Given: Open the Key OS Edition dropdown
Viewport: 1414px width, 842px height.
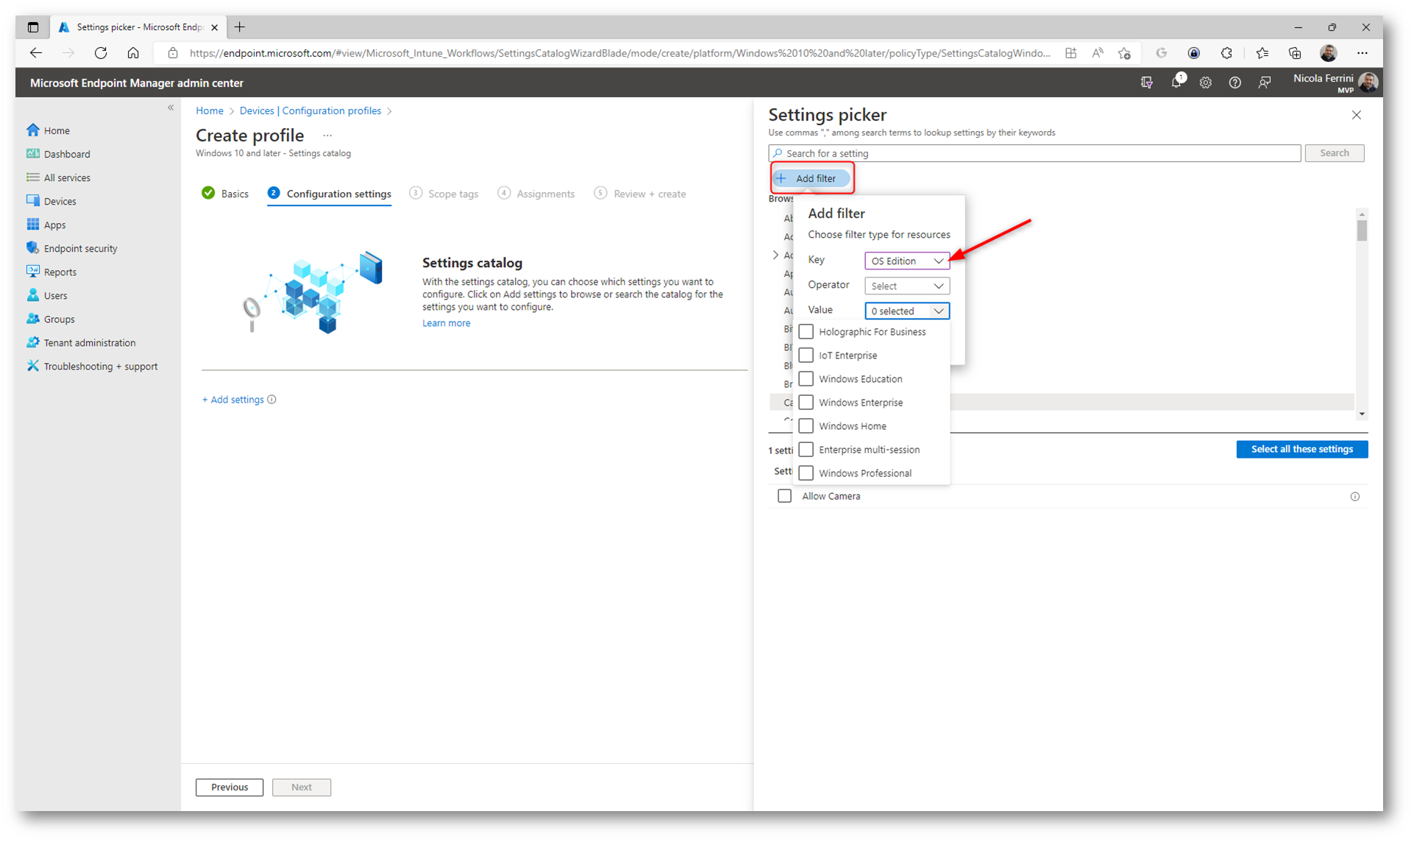Looking at the screenshot, I should point(906,261).
